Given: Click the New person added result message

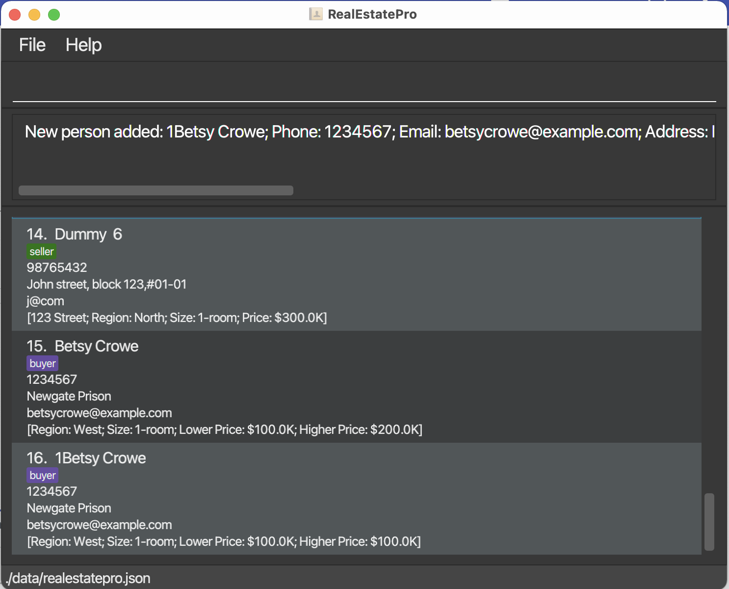Looking at the screenshot, I should point(370,132).
